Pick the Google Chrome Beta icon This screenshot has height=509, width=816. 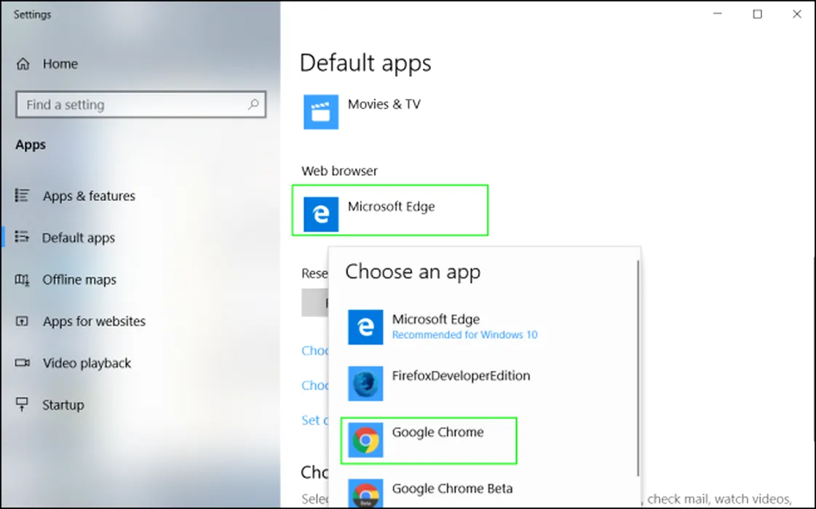365,493
